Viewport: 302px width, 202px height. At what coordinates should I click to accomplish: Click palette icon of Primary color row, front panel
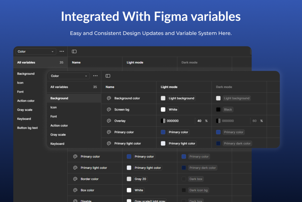click(x=109, y=132)
